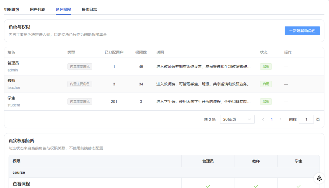Click the 内置主要角色 tag in the student row
The width and height of the screenshot is (329, 188).
pos(80,101)
